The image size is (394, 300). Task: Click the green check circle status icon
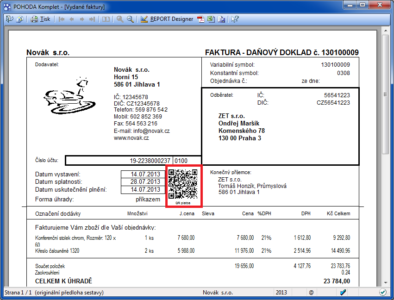coord(382,292)
